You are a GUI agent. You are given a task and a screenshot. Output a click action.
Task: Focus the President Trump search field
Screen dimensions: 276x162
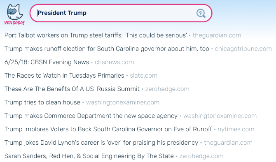click(x=121, y=13)
